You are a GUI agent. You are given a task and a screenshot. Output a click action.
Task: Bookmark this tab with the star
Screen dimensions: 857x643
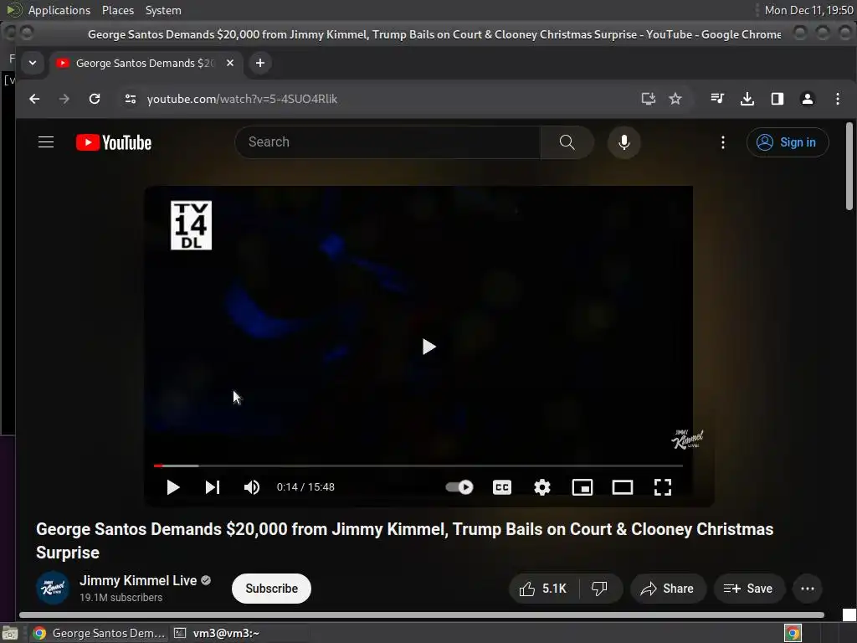point(675,99)
